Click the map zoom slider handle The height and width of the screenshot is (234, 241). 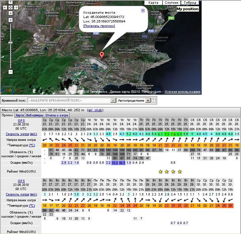(x=11, y=43)
